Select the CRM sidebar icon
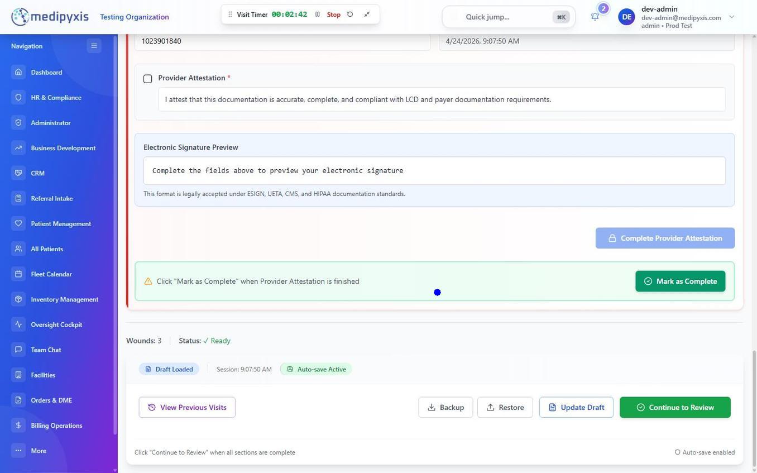This screenshot has height=473, width=757. tap(18, 173)
